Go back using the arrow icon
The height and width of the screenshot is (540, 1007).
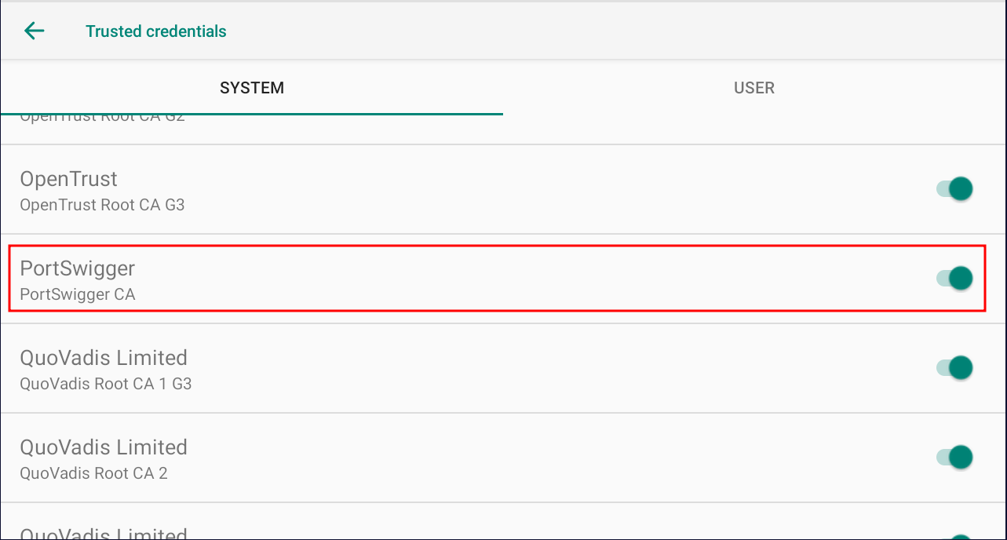point(35,31)
